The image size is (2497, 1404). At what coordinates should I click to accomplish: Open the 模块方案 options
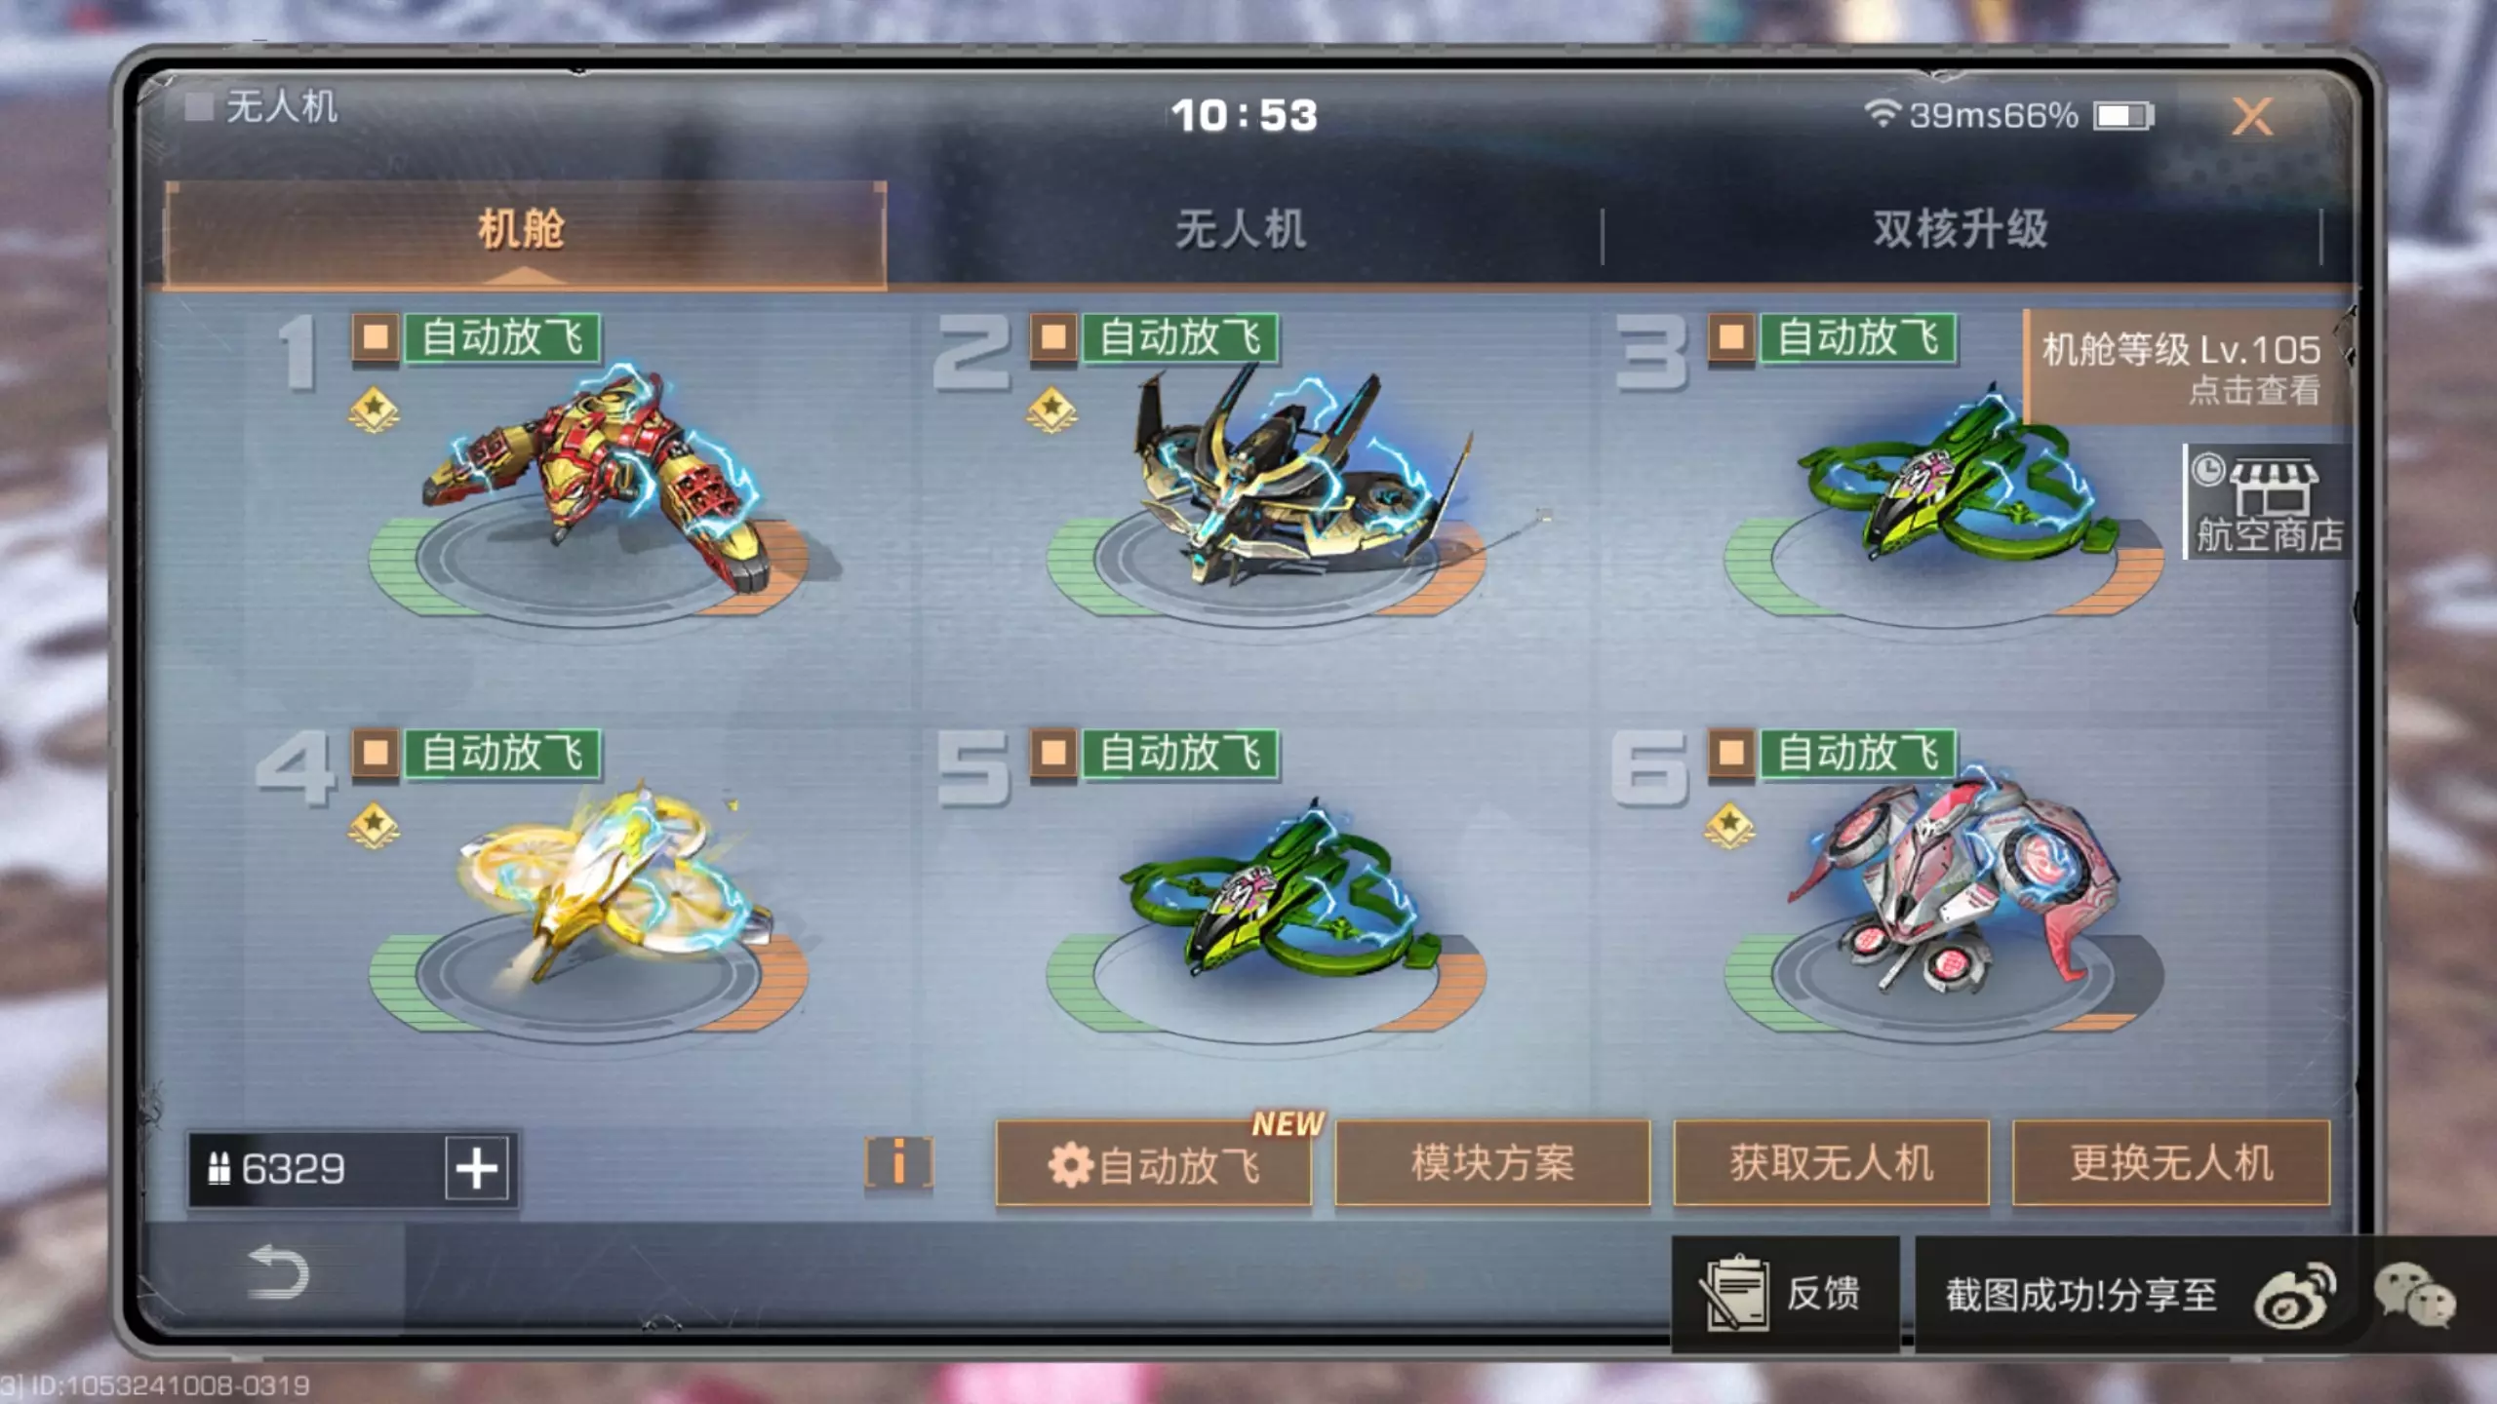(x=1492, y=1163)
